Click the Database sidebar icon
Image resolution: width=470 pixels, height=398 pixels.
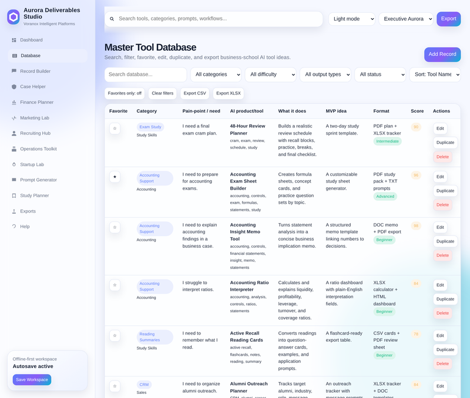[x=14, y=56]
